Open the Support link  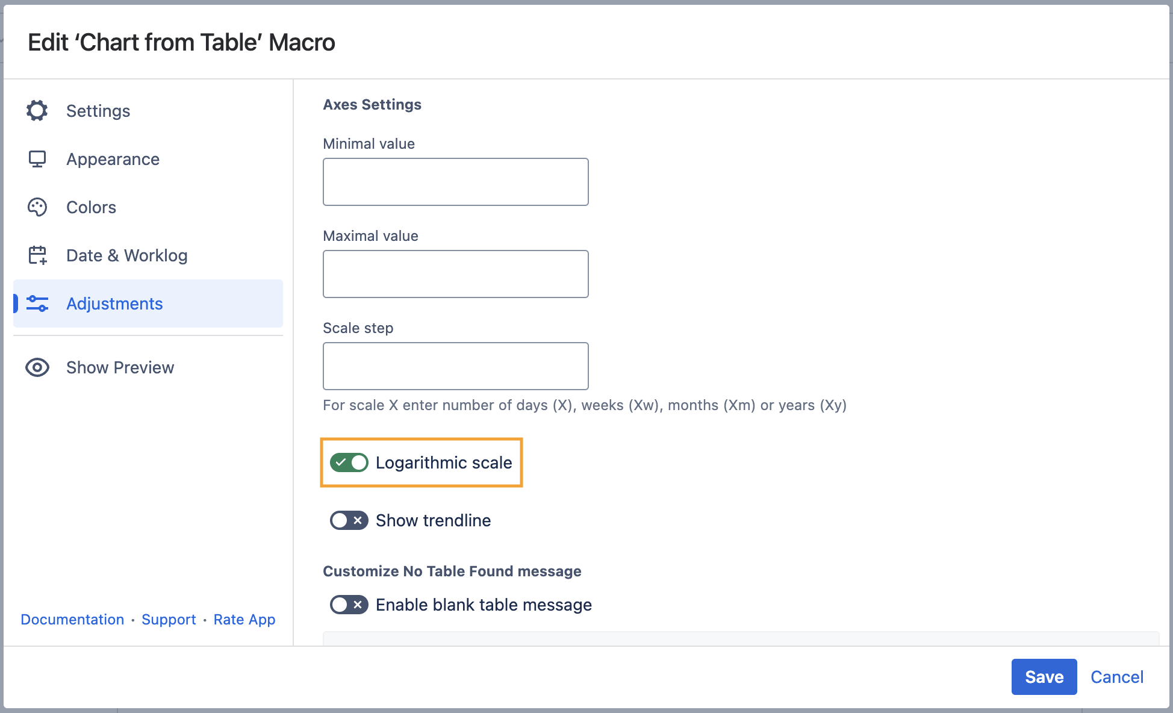[x=169, y=620]
